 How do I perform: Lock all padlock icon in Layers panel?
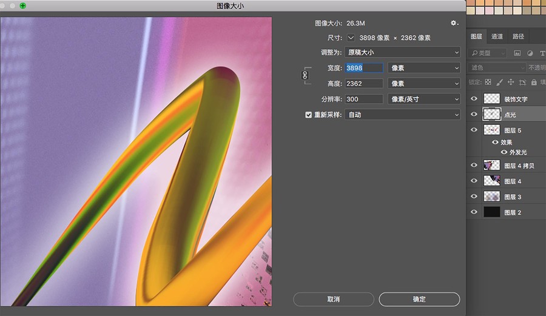pyautogui.click(x=534, y=82)
